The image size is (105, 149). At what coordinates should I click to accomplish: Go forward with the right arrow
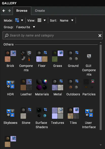9,11
